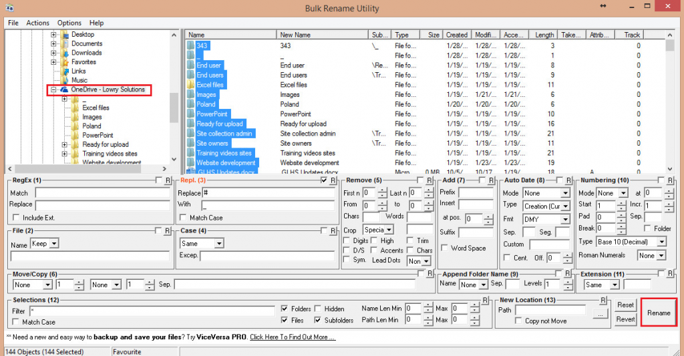Disable the Repl. (3) section enable checkbox

324,180
